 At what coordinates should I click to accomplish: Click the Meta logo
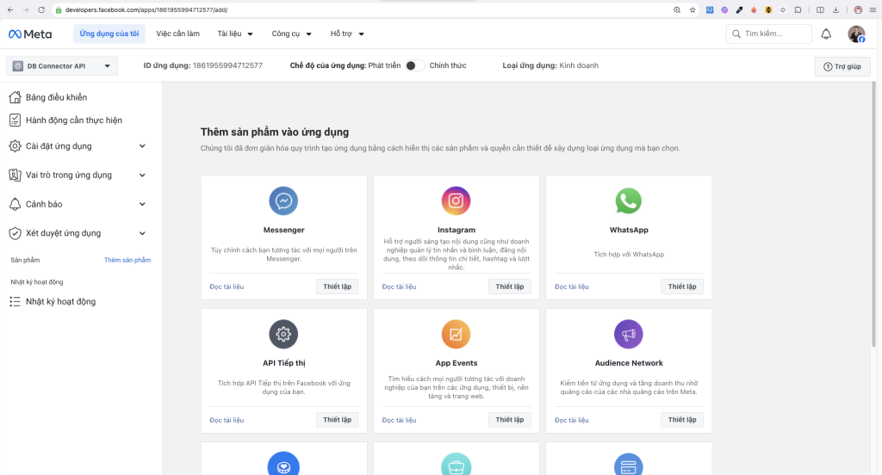pos(30,34)
